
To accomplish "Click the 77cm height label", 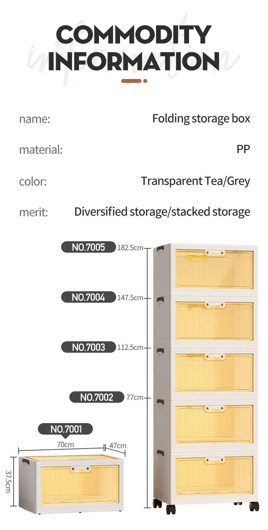I will [135, 397].
